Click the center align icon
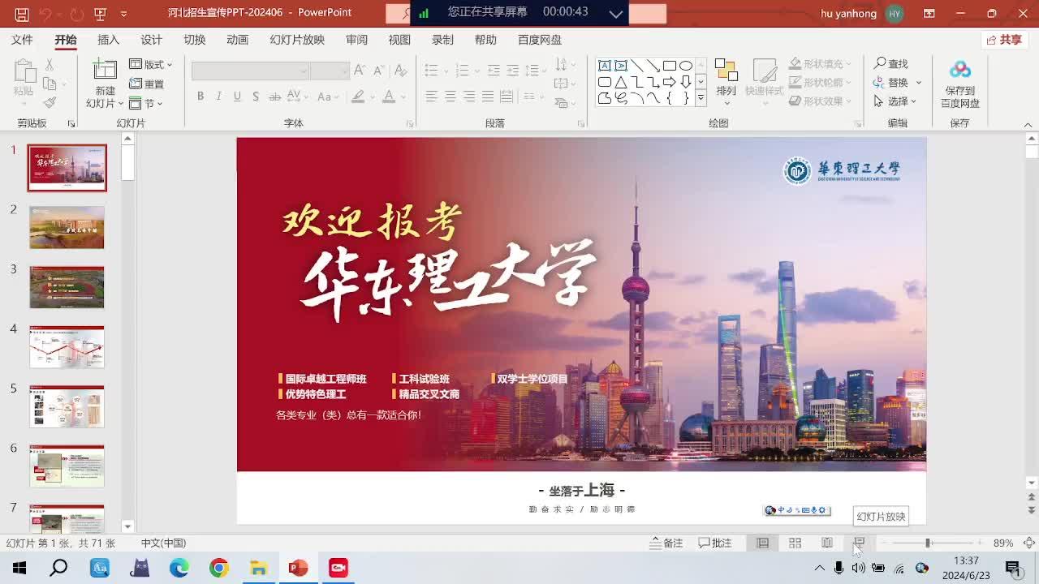Viewport: 1039px width, 584px height. [x=451, y=97]
